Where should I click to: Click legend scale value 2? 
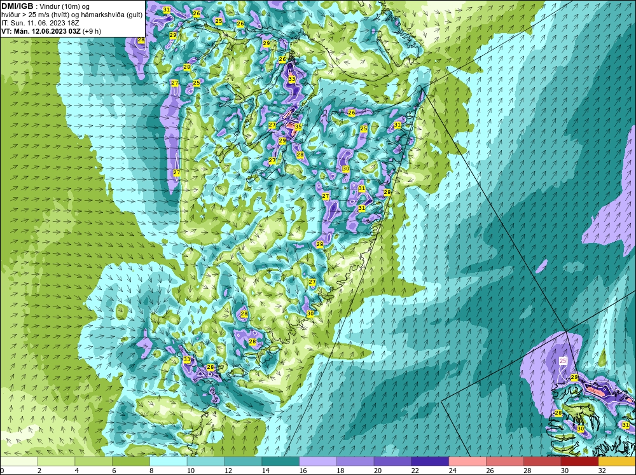[39, 471]
